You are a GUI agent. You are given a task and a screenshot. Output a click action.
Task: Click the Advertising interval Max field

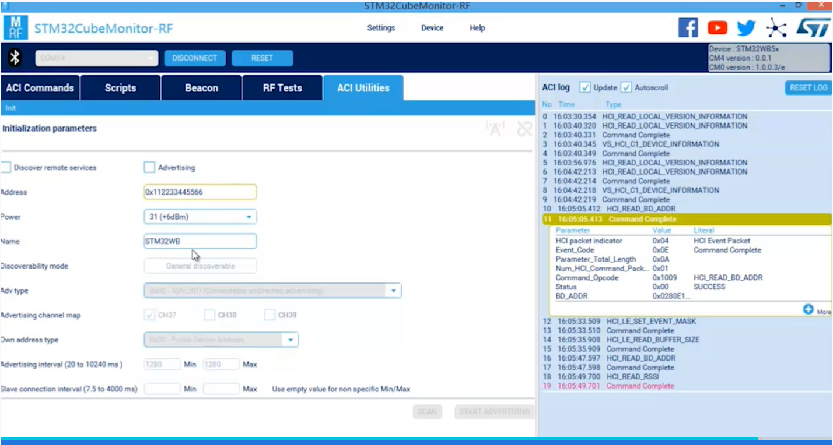point(221,364)
